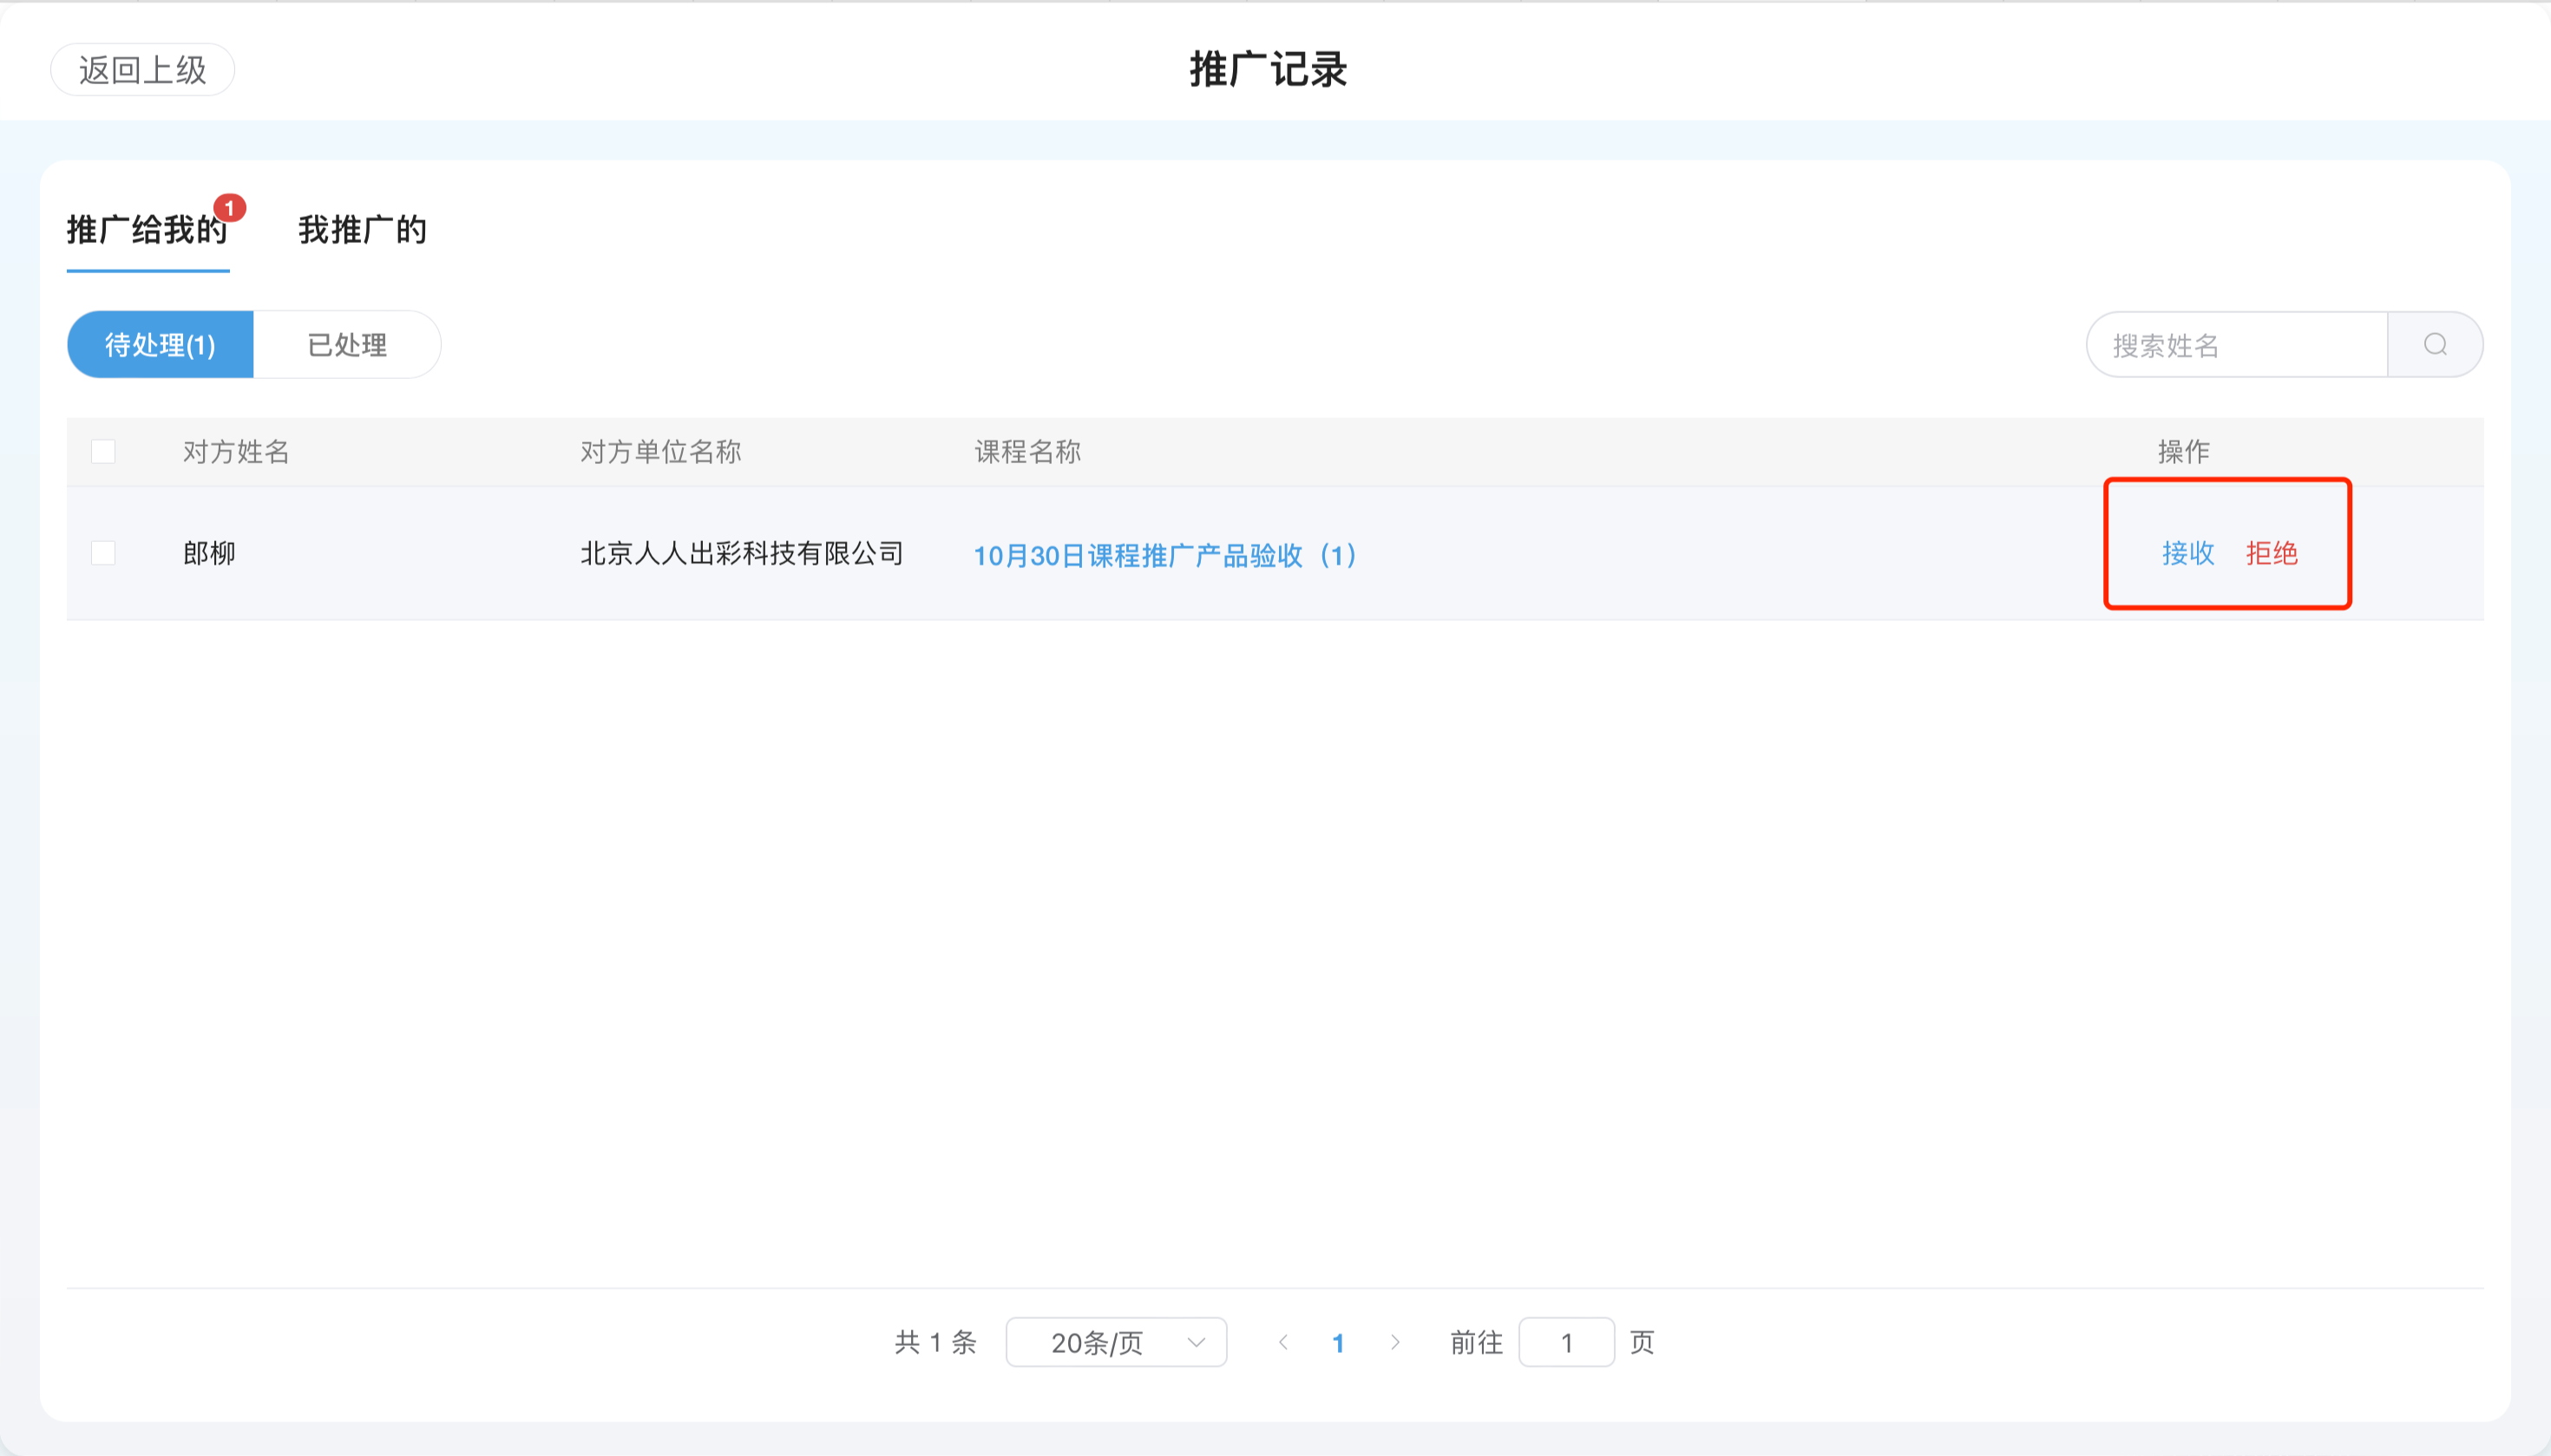
Task: Go to next page with right arrow
Action: (x=1395, y=1342)
